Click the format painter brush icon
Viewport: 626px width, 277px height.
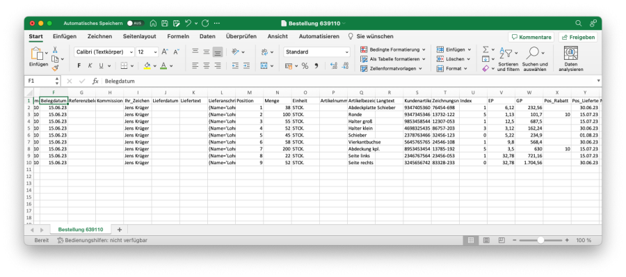(x=55, y=68)
